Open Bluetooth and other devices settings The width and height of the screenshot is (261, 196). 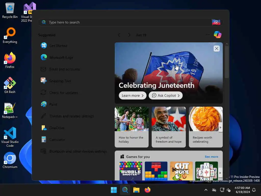coord(74,151)
